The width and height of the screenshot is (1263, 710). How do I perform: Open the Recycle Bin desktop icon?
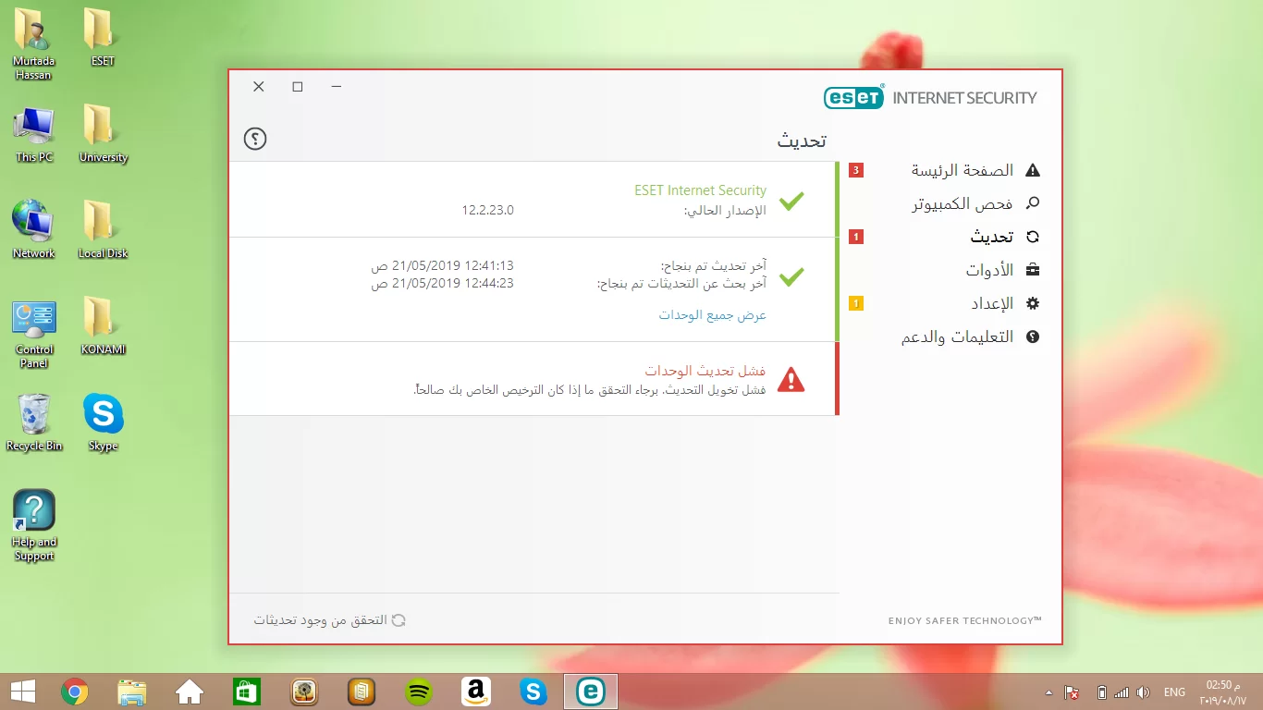34,422
